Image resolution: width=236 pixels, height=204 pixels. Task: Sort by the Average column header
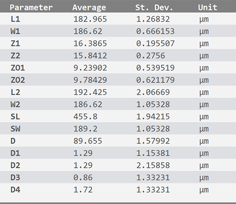pos(89,8)
